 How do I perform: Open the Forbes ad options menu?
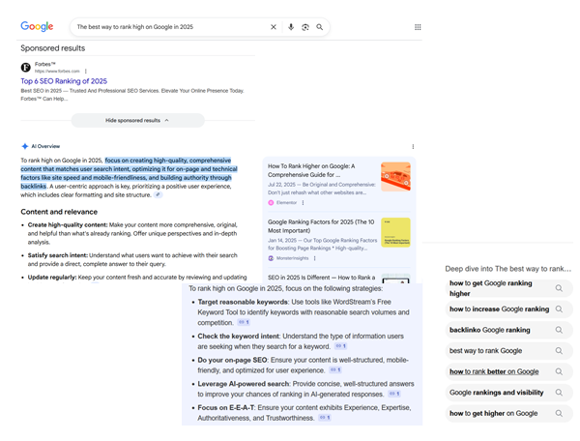[85, 72]
